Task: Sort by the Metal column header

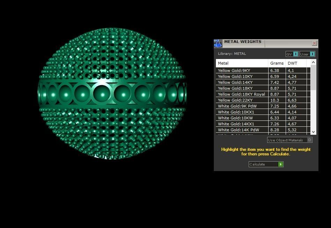Action: (x=242, y=63)
